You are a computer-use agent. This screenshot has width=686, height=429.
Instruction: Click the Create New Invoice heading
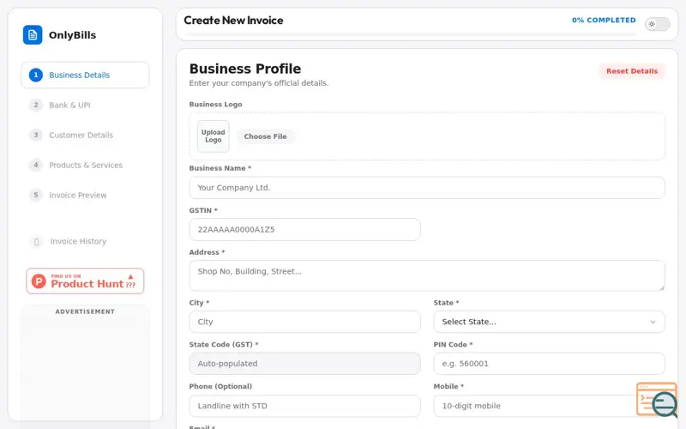coord(233,20)
